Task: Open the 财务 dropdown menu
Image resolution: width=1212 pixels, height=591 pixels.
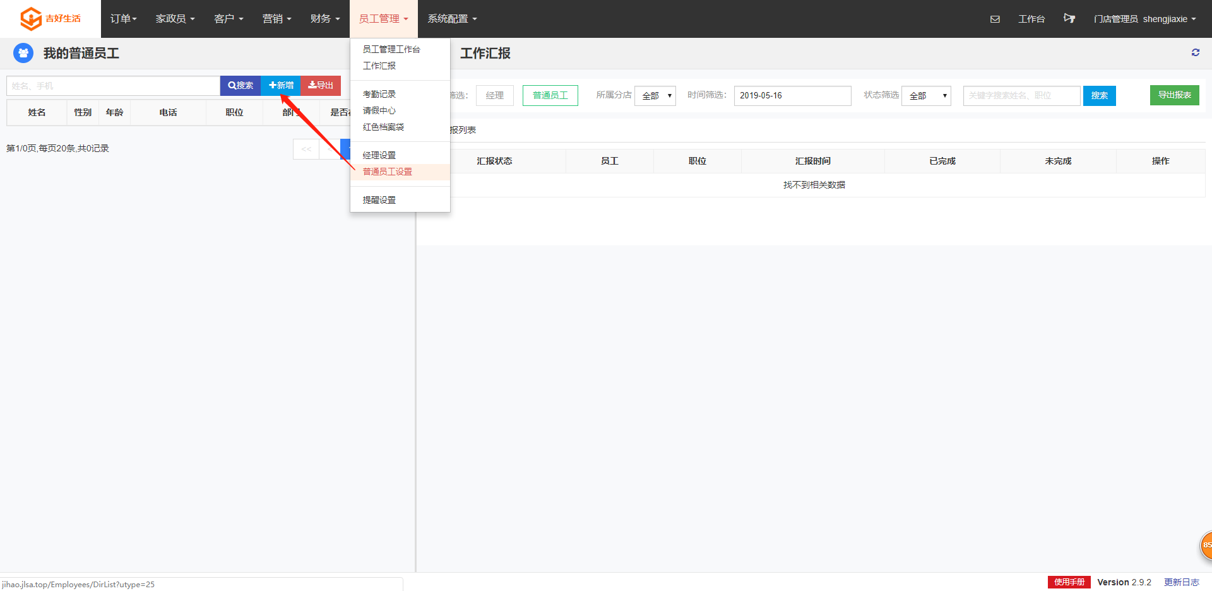Action: pyautogui.click(x=325, y=19)
